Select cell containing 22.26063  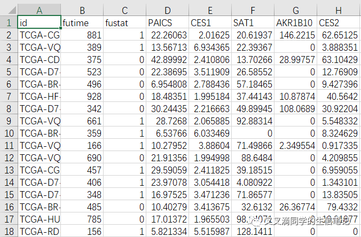point(168,35)
